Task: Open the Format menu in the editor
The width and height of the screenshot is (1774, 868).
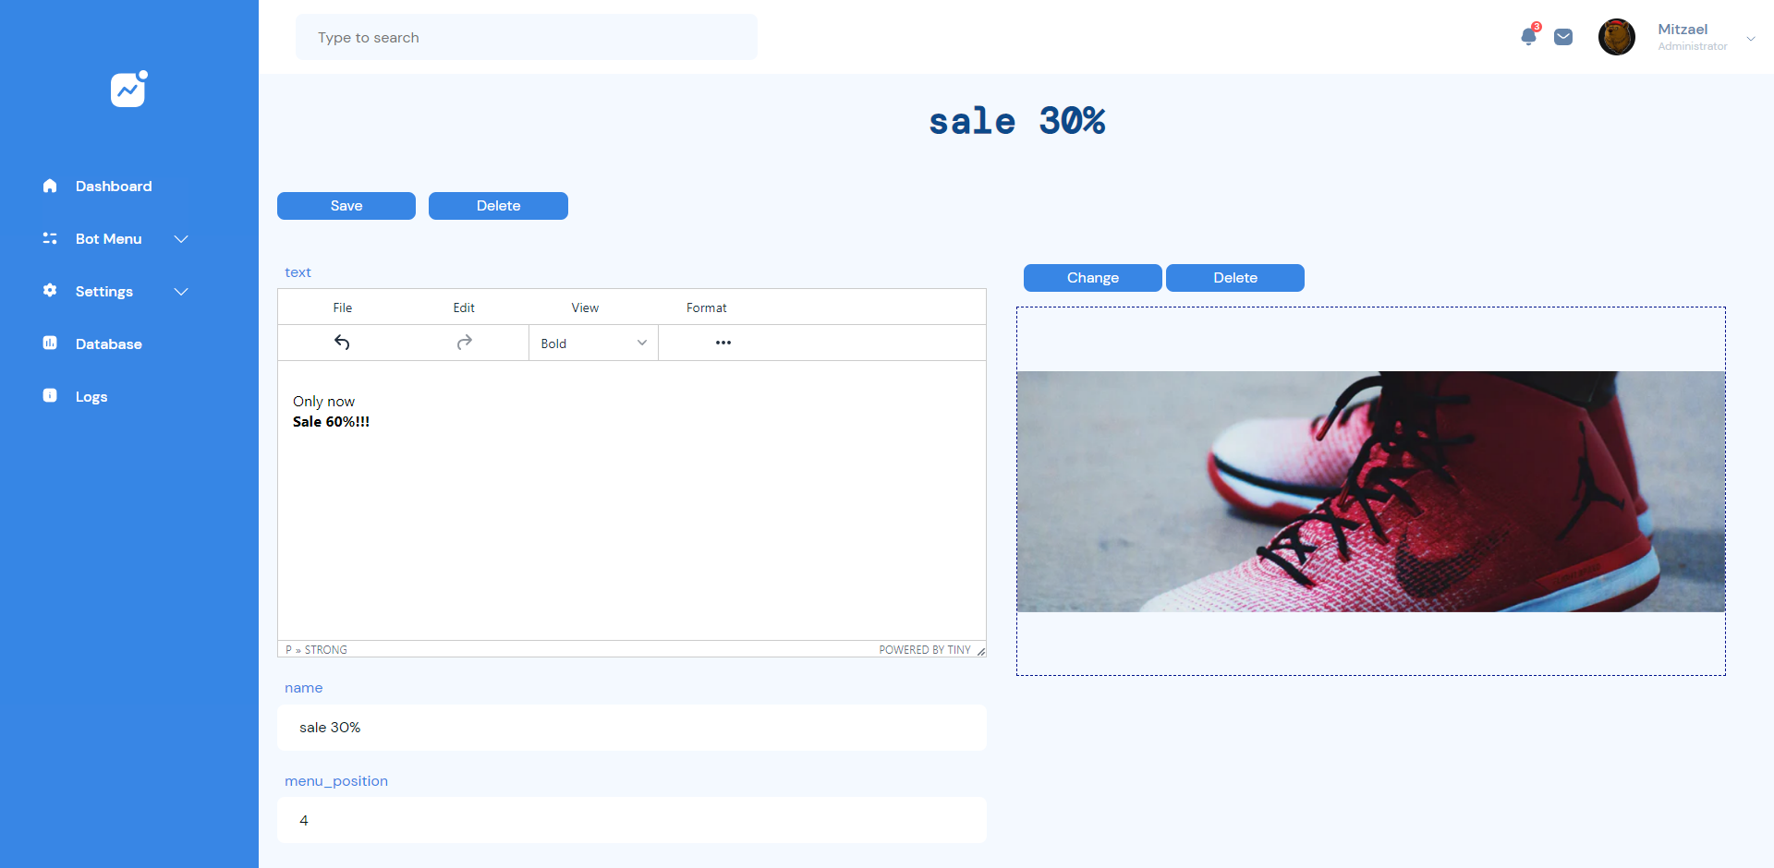Action: tap(706, 307)
